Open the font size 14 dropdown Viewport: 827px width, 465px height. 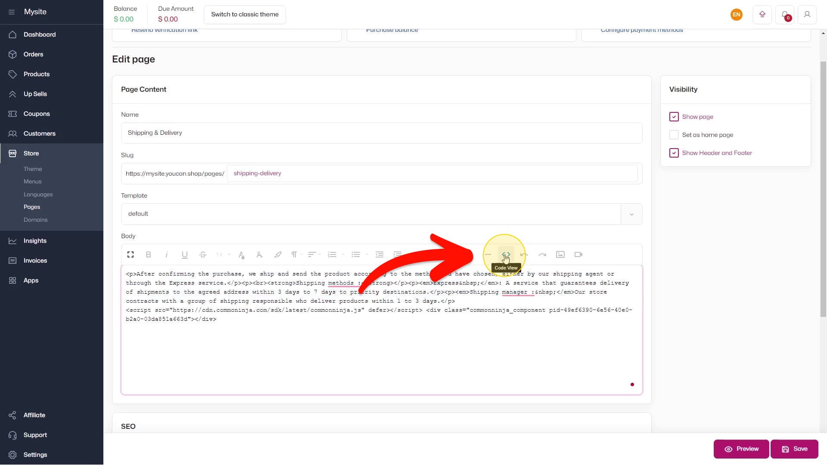click(223, 254)
